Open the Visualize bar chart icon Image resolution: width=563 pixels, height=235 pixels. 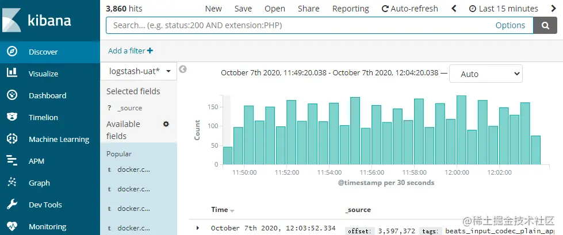point(12,74)
